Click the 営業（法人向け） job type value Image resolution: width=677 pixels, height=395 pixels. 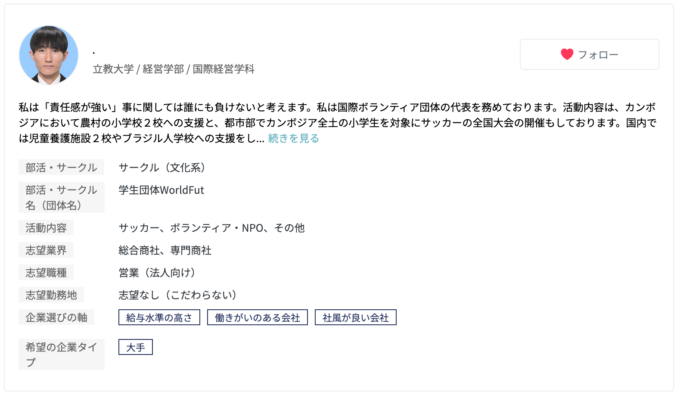(157, 273)
